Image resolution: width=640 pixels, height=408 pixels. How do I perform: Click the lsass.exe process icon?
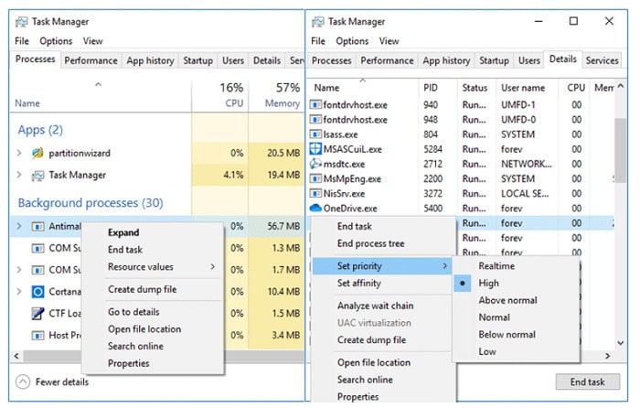pos(315,134)
